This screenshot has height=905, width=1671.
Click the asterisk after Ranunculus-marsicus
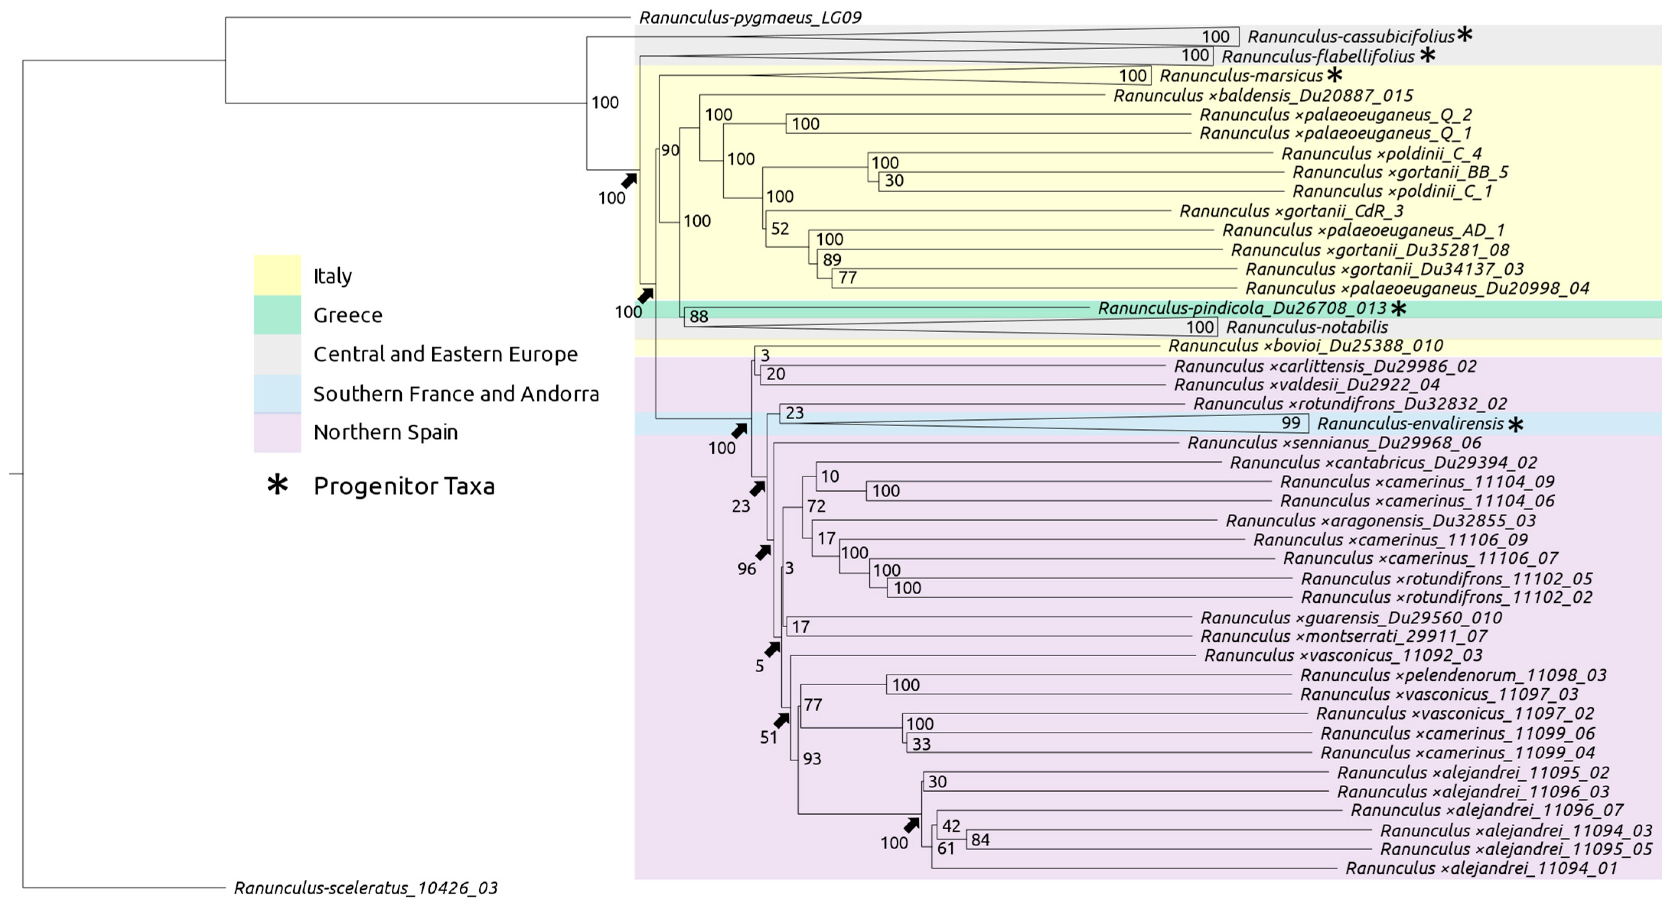click(x=1334, y=75)
